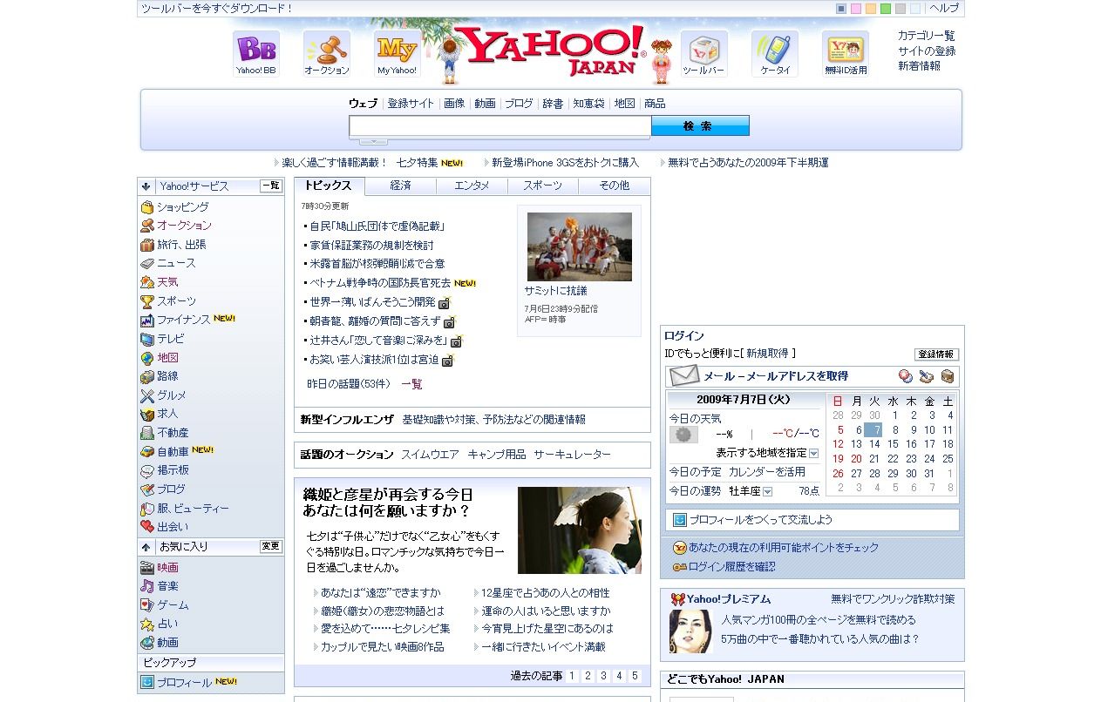This screenshot has height=702, width=1101.
Task: Select the dark blue theme color swatch
Action: tap(841, 9)
